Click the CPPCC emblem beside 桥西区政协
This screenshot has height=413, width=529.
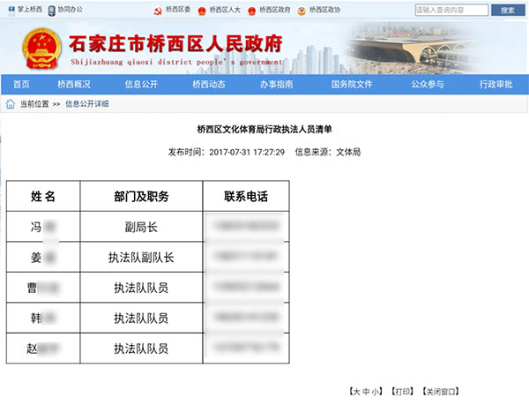click(x=302, y=11)
